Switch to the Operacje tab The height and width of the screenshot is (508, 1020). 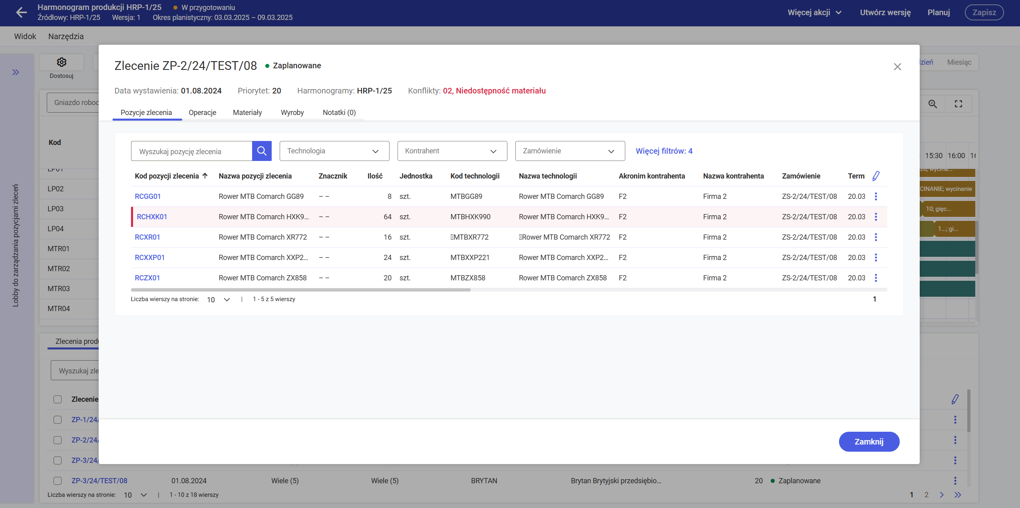202,113
